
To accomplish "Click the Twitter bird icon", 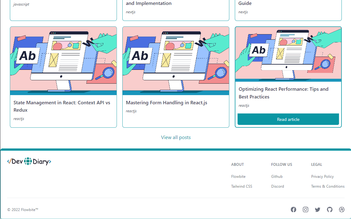I will [317, 209].
